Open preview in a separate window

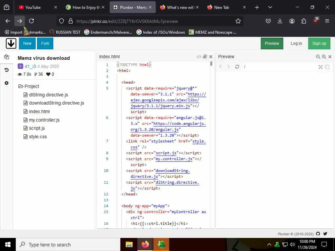(x=327, y=67)
